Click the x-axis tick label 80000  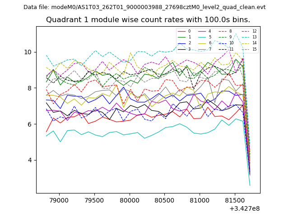(x=130, y=200)
